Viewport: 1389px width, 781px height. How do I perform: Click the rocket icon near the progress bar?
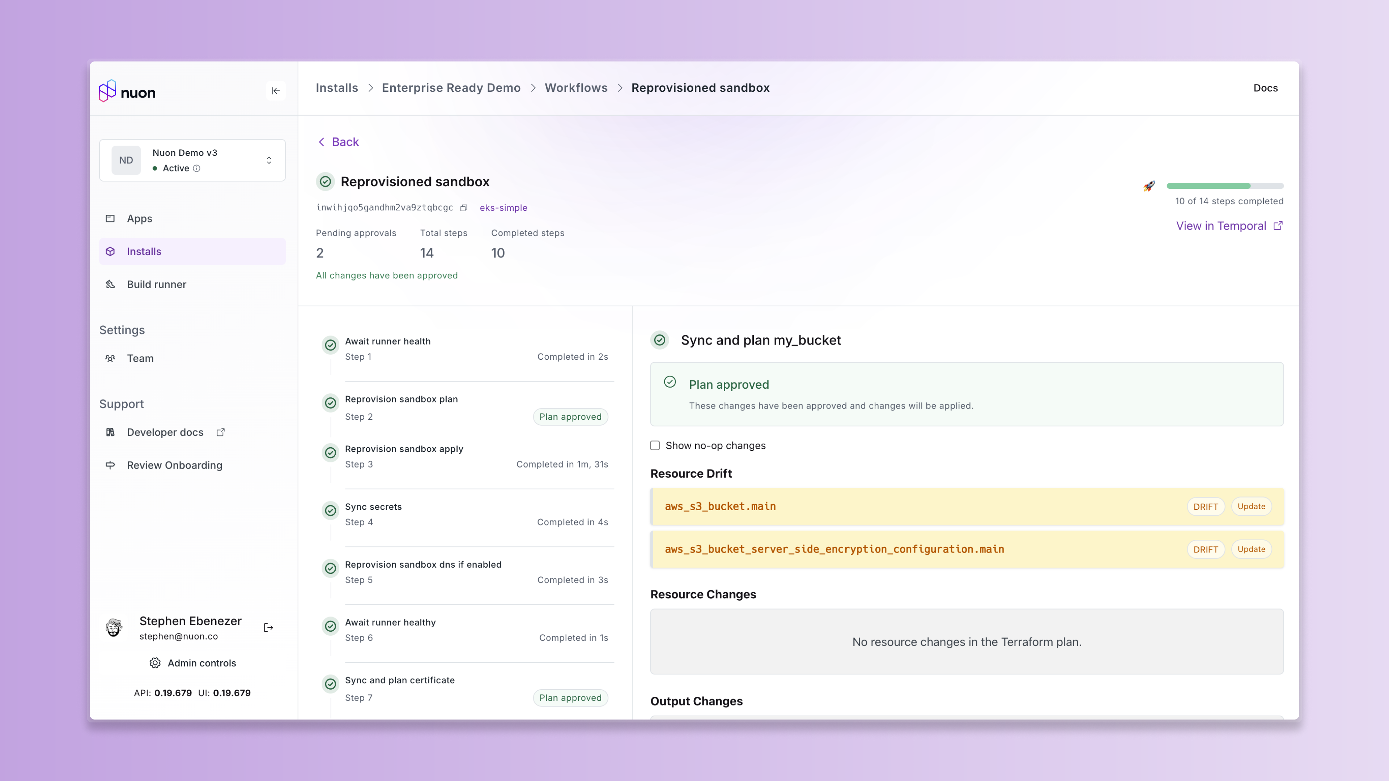[1149, 186]
